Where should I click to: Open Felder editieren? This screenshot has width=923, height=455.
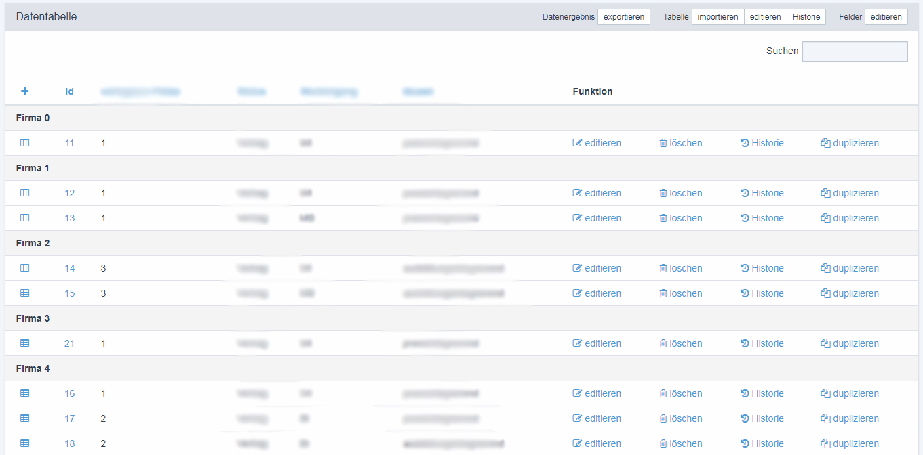pos(886,16)
